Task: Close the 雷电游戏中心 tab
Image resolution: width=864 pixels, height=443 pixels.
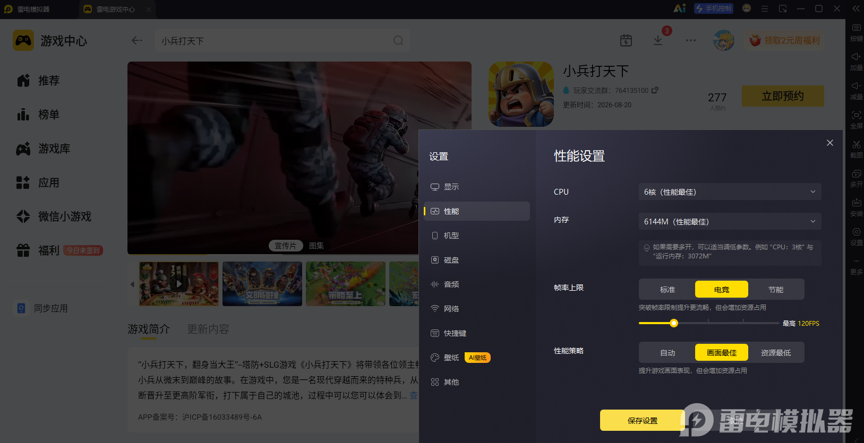Action: pos(149,9)
